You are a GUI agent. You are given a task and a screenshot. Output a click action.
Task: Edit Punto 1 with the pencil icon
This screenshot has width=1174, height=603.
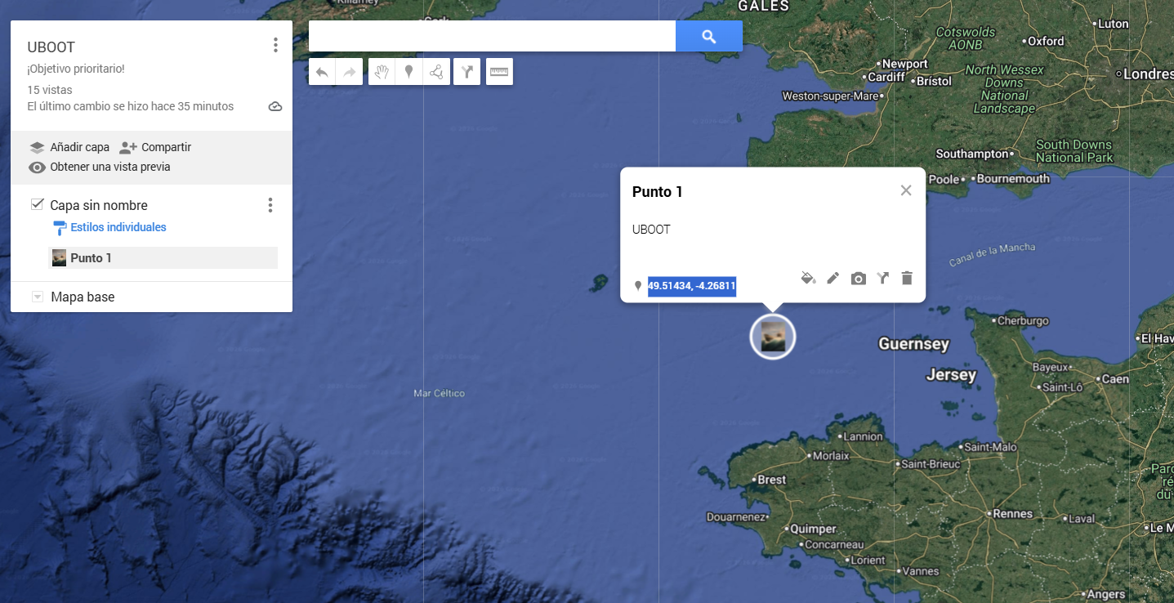point(833,278)
